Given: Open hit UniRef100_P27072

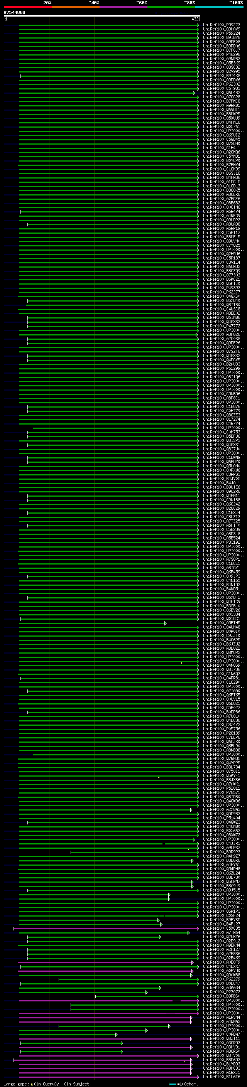Looking at the screenshot, I should pyautogui.click(x=222, y=992).
